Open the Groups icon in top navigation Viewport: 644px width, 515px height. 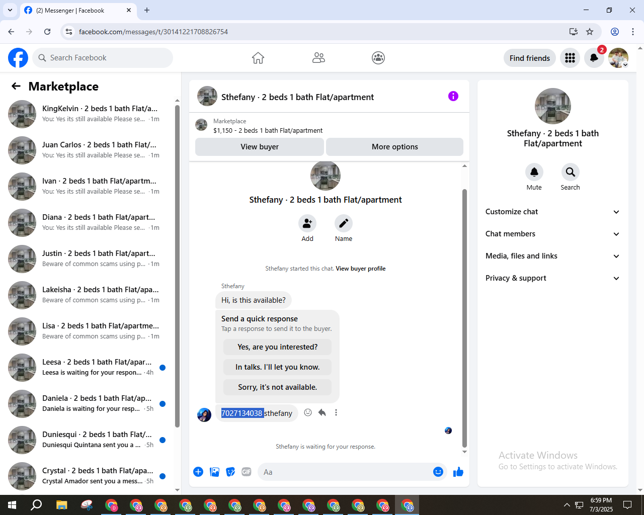pyautogui.click(x=378, y=58)
